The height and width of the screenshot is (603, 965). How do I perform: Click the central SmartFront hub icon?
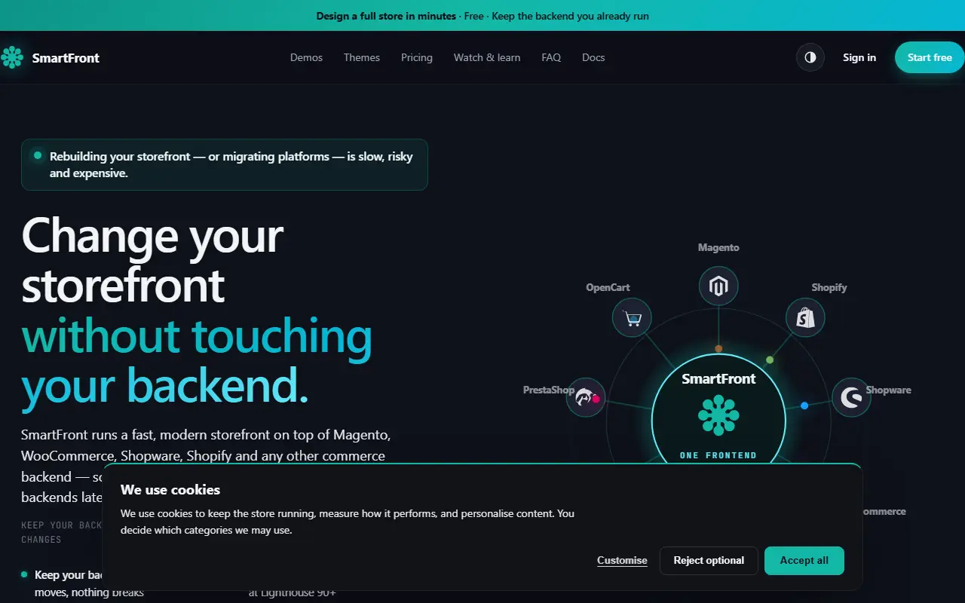(718, 415)
